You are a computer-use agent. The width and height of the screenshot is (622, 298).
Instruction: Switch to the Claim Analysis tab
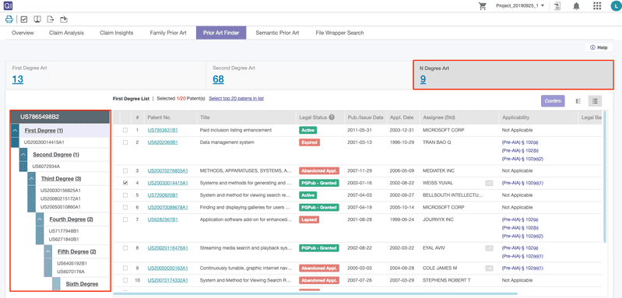click(66, 33)
